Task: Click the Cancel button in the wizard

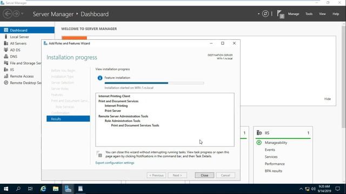Action: click(225, 175)
